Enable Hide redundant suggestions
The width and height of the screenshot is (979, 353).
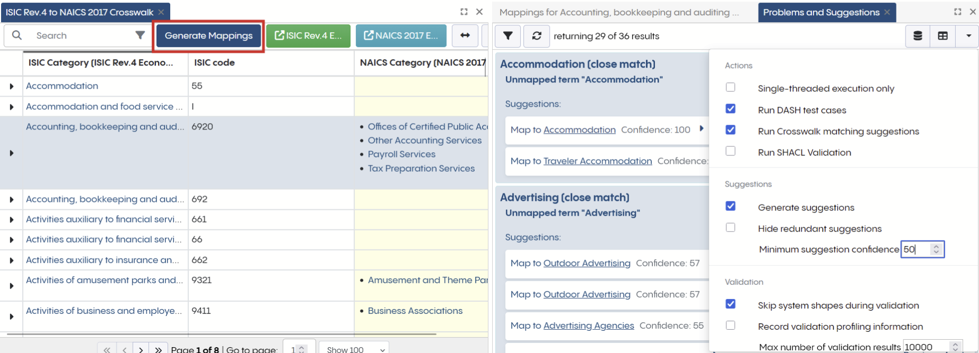[x=731, y=228]
